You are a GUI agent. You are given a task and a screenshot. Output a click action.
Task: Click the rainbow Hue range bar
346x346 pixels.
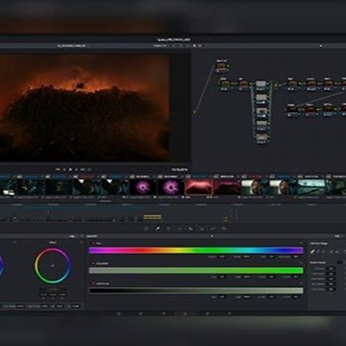coord(196,251)
